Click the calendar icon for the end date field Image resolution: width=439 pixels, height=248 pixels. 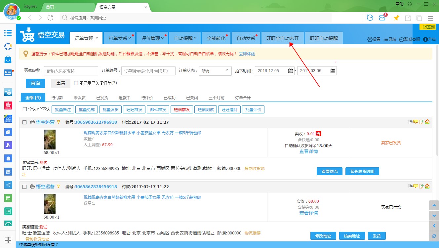pyautogui.click(x=333, y=71)
